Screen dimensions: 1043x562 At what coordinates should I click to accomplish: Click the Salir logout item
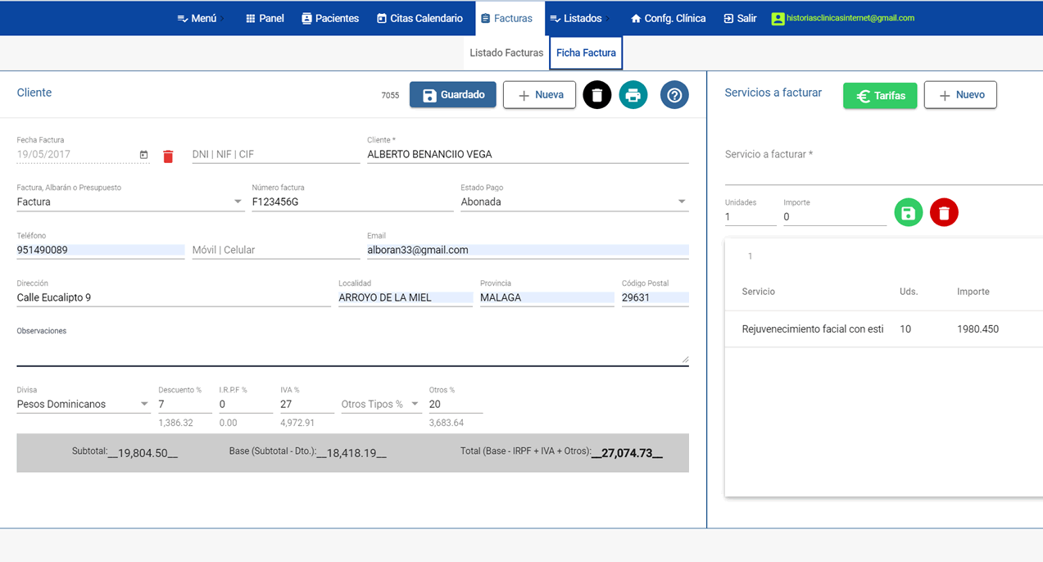click(x=740, y=18)
